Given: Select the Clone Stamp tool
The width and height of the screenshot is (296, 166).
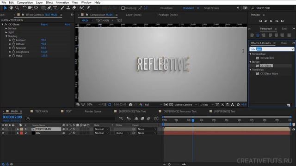Looking at the screenshot, I should pos(68,8).
